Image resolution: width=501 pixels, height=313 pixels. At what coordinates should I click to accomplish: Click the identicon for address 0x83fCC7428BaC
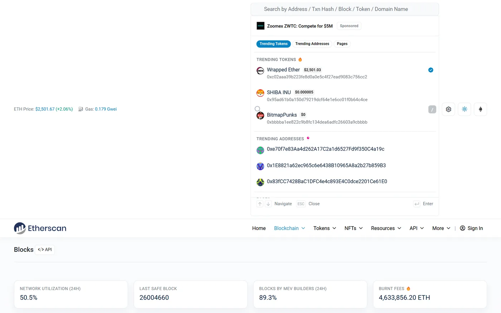pyautogui.click(x=261, y=182)
